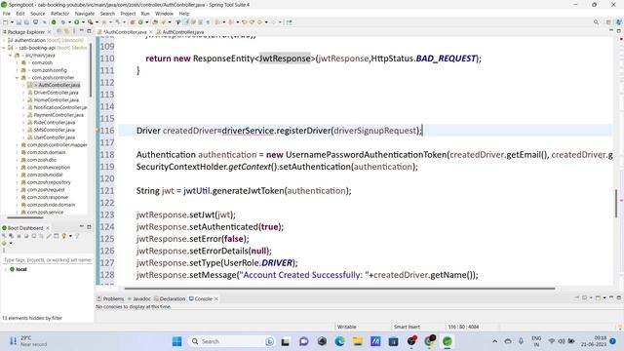The height and width of the screenshot is (351, 624).
Task: Click the editor horizontal scrollbar
Action: pyautogui.click(x=339, y=289)
